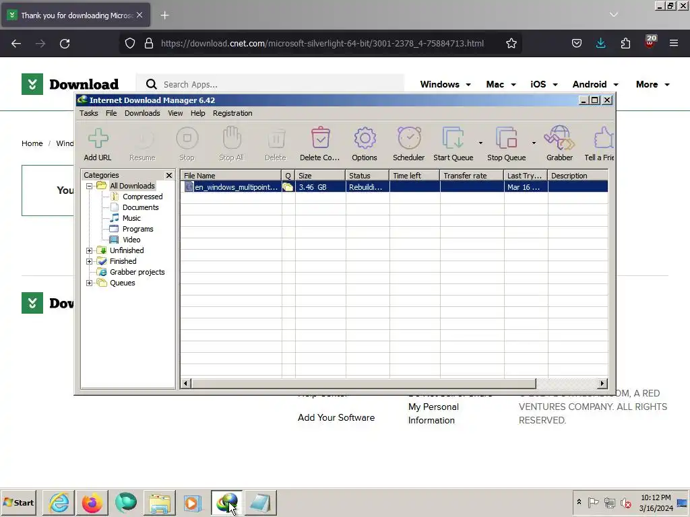The image size is (690, 517).
Task: Open the View menu
Action: point(175,113)
